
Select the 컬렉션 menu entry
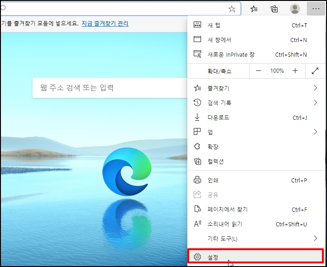click(256, 161)
